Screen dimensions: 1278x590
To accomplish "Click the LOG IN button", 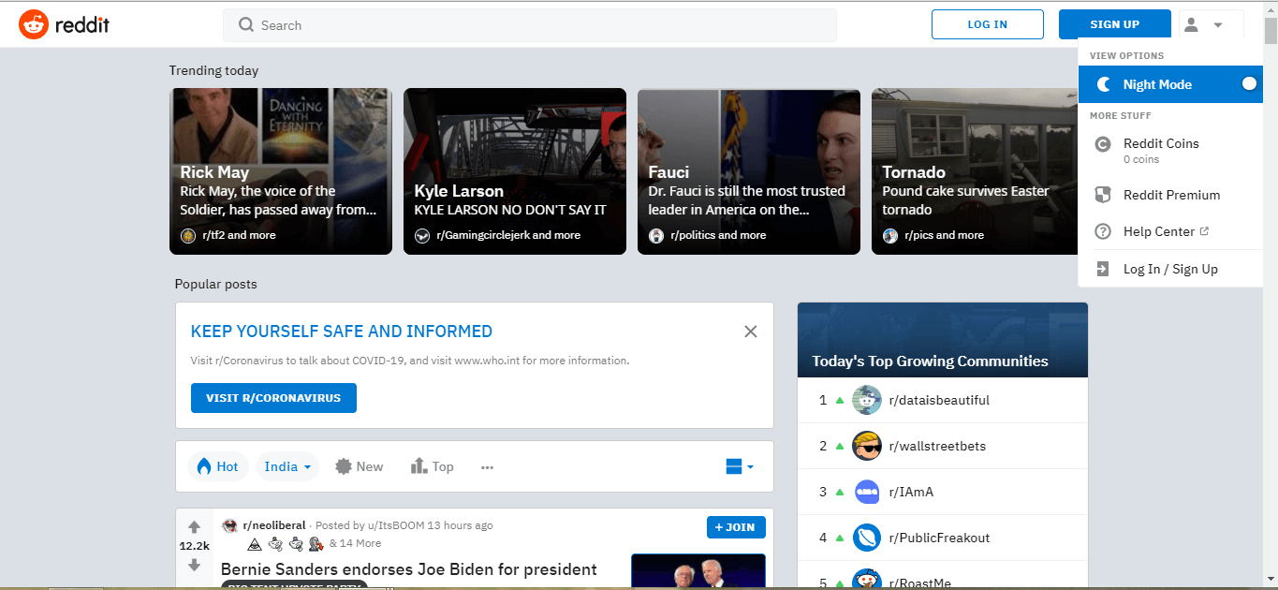I will click(x=988, y=24).
